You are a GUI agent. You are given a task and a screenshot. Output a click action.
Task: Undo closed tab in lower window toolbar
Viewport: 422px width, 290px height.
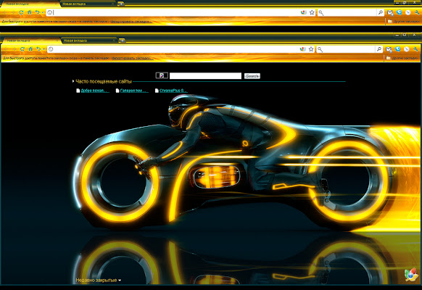click(x=38, y=49)
